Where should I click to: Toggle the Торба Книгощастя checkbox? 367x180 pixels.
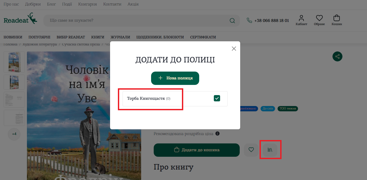click(217, 98)
